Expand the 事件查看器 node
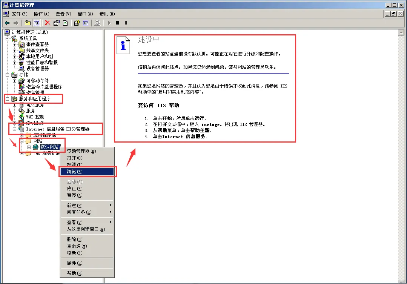Screen dimensions: 407x284 15,45
